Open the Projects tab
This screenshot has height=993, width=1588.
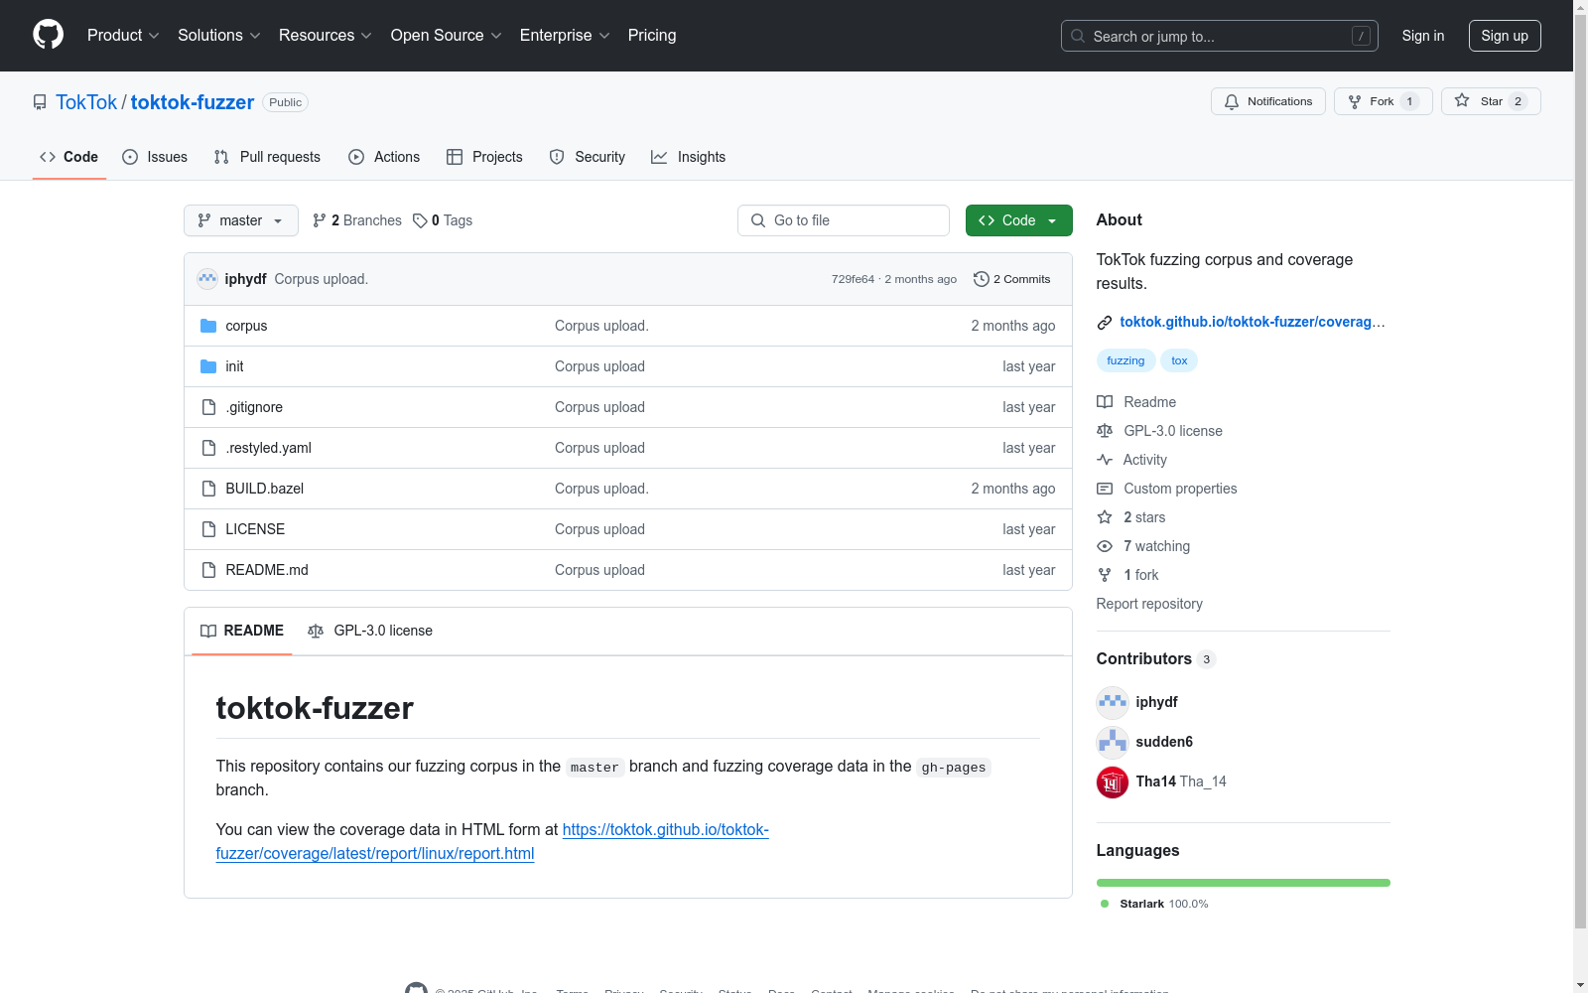tap(484, 157)
